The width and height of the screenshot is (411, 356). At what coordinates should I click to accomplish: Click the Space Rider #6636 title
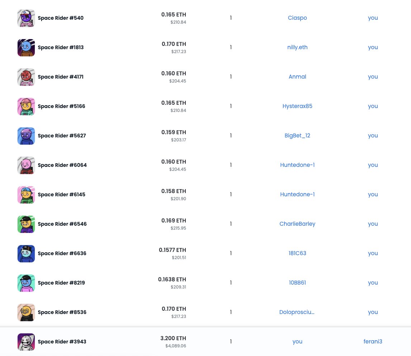[62, 253]
